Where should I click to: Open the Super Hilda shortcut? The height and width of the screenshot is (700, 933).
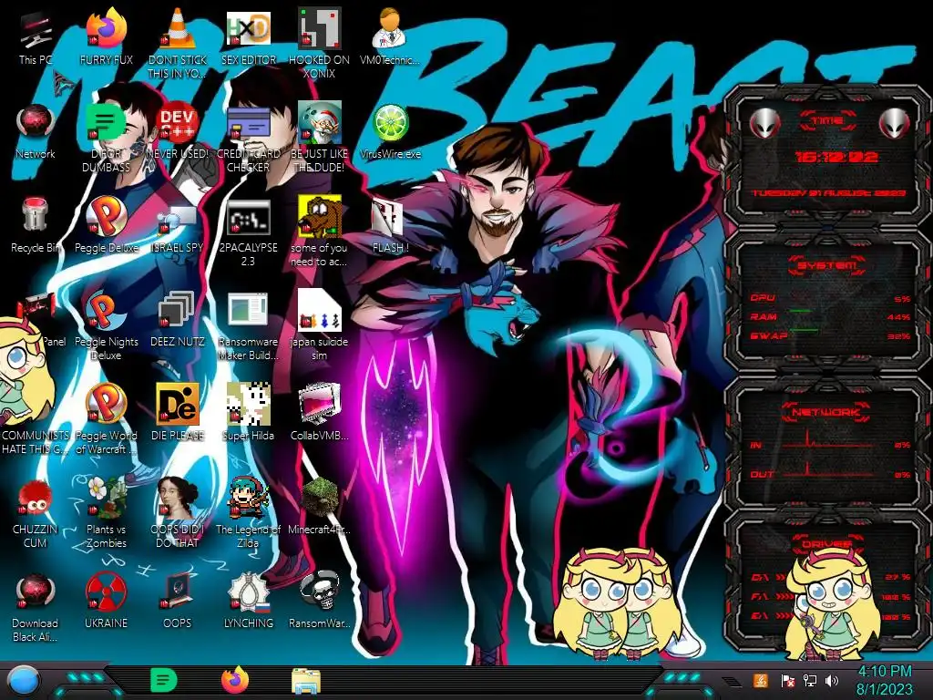coord(248,412)
